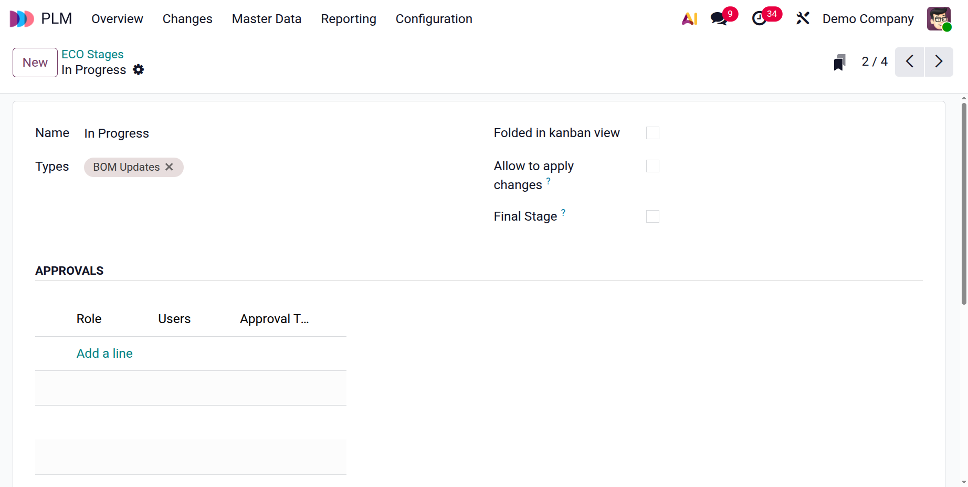Navigate to the next ECO stage record

(x=939, y=61)
